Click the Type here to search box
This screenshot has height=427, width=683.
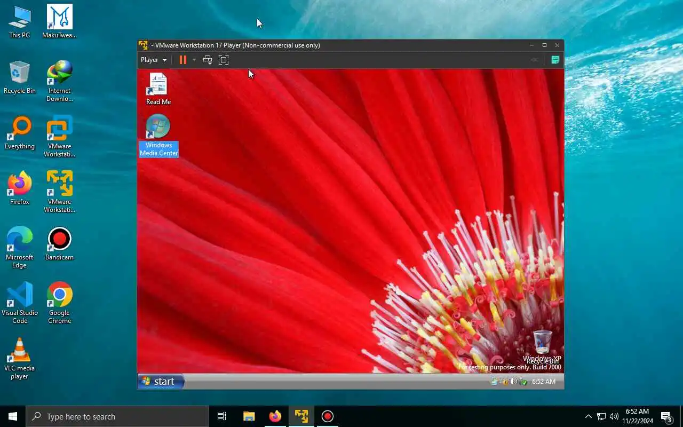tap(117, 416)
